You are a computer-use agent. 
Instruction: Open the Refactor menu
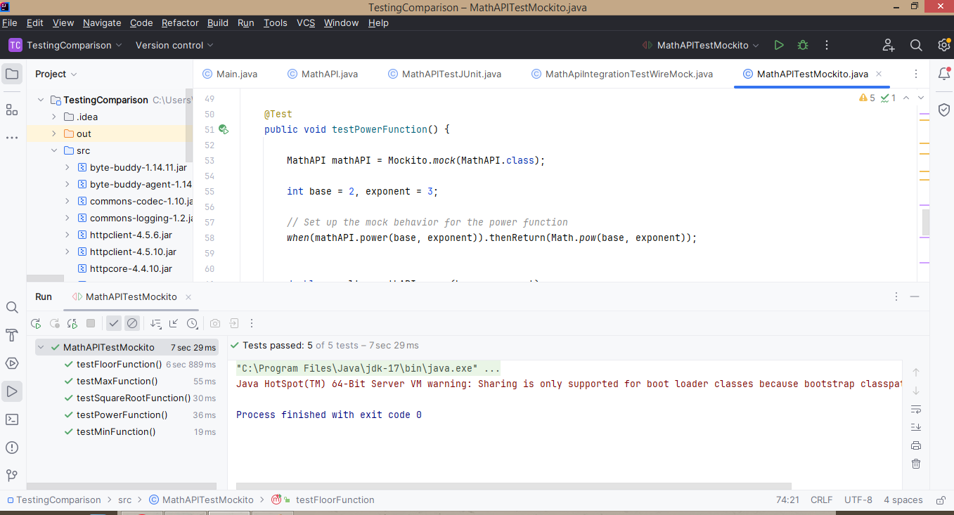[x=180, y=22]
